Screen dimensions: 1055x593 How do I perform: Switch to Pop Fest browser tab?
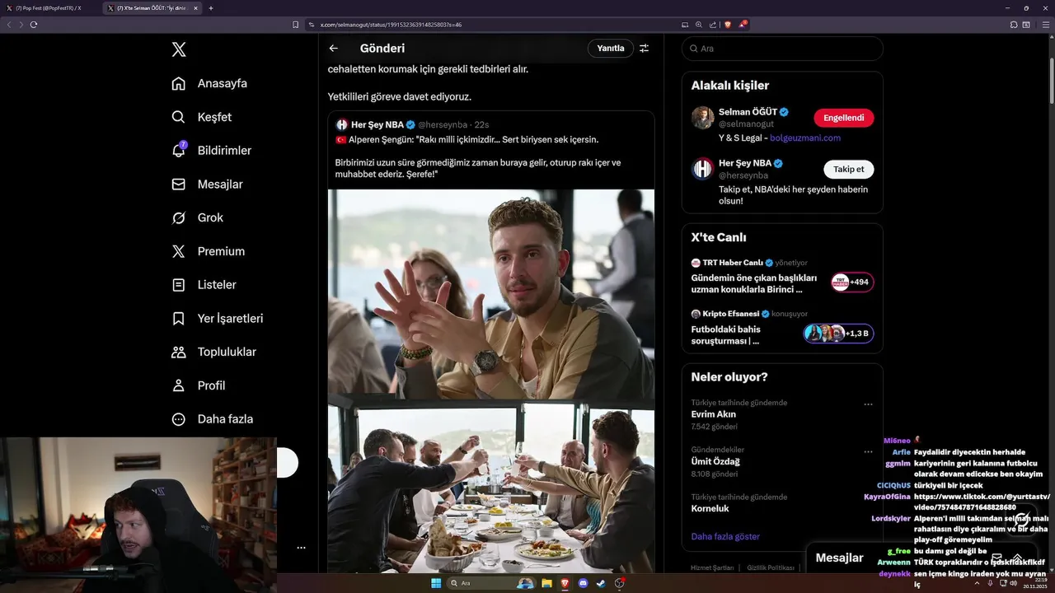click(49, 7)
